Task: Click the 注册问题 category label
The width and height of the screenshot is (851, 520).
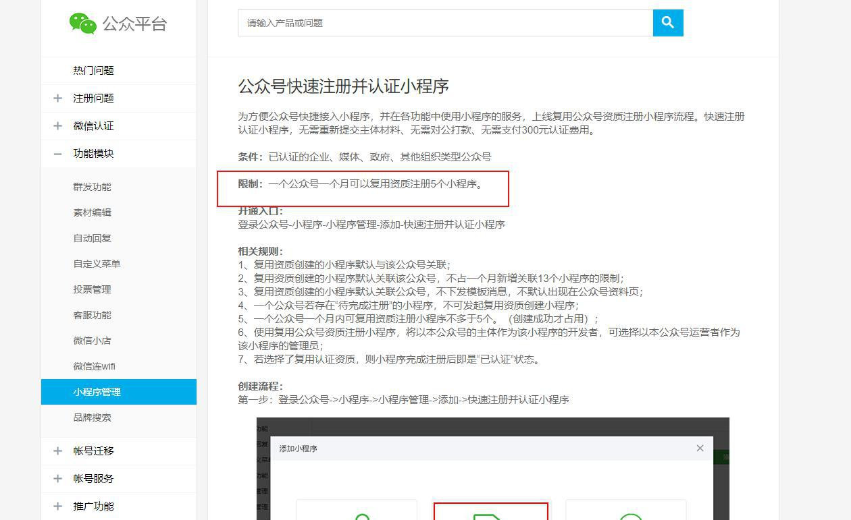Action: click(x=93, y=98)
